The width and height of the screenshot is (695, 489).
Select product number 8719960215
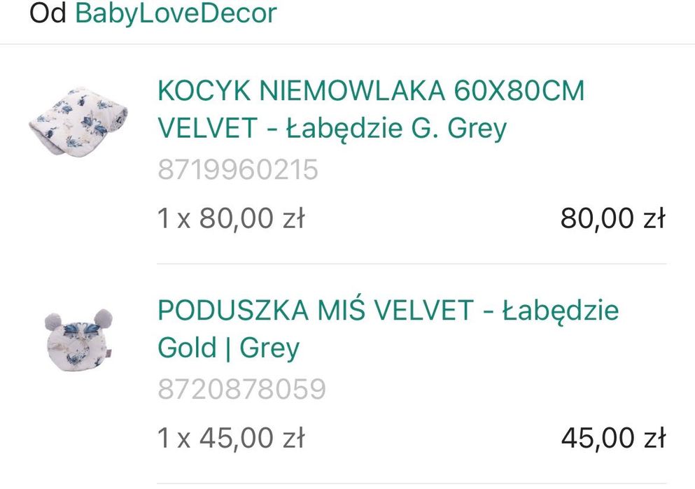(238, 170)
